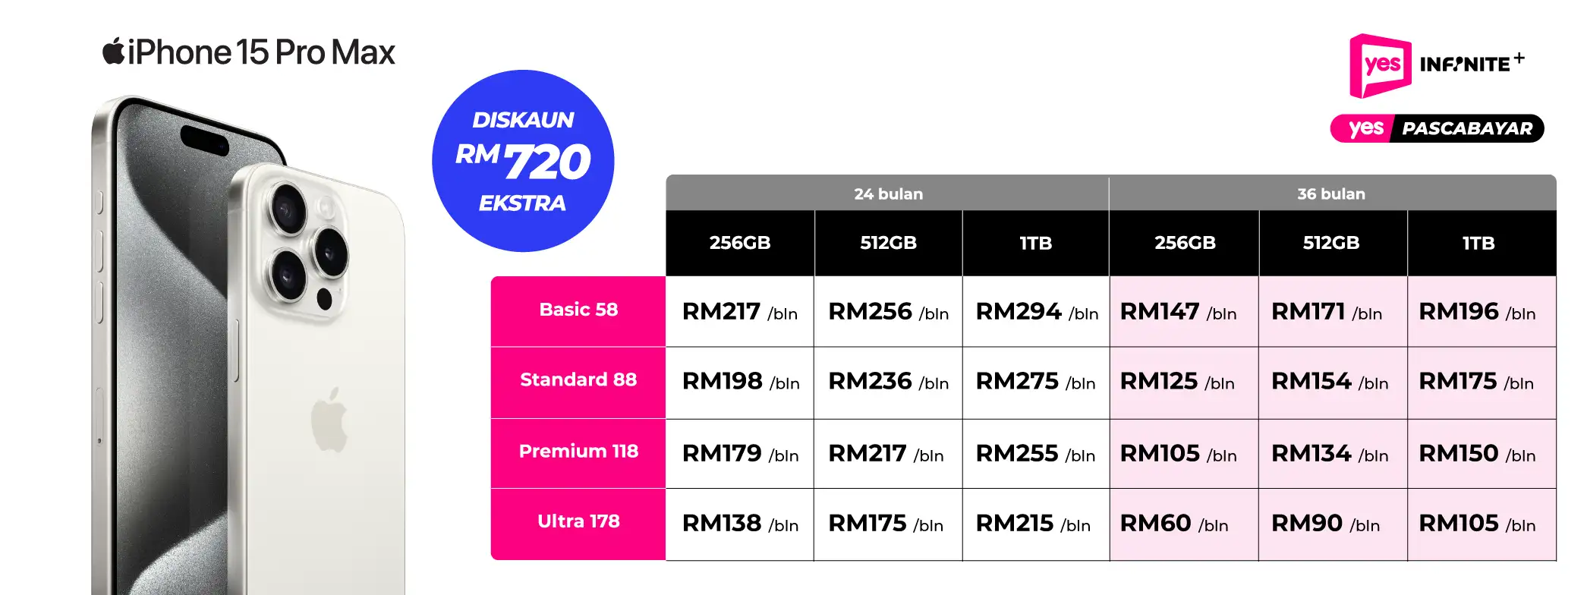This screenshot has height=595, width=1587.
Task: Click the Diskaun RM720 Ekstra circle
Action: [x=523, y=161]
